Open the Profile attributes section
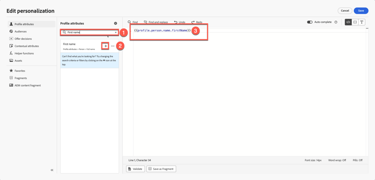The height and width of the screenshot is (180, 375). (31, 24)
